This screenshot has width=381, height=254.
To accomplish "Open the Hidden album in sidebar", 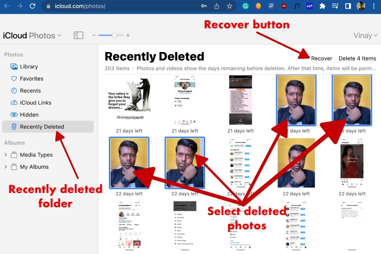I will [x=48, y=115].
